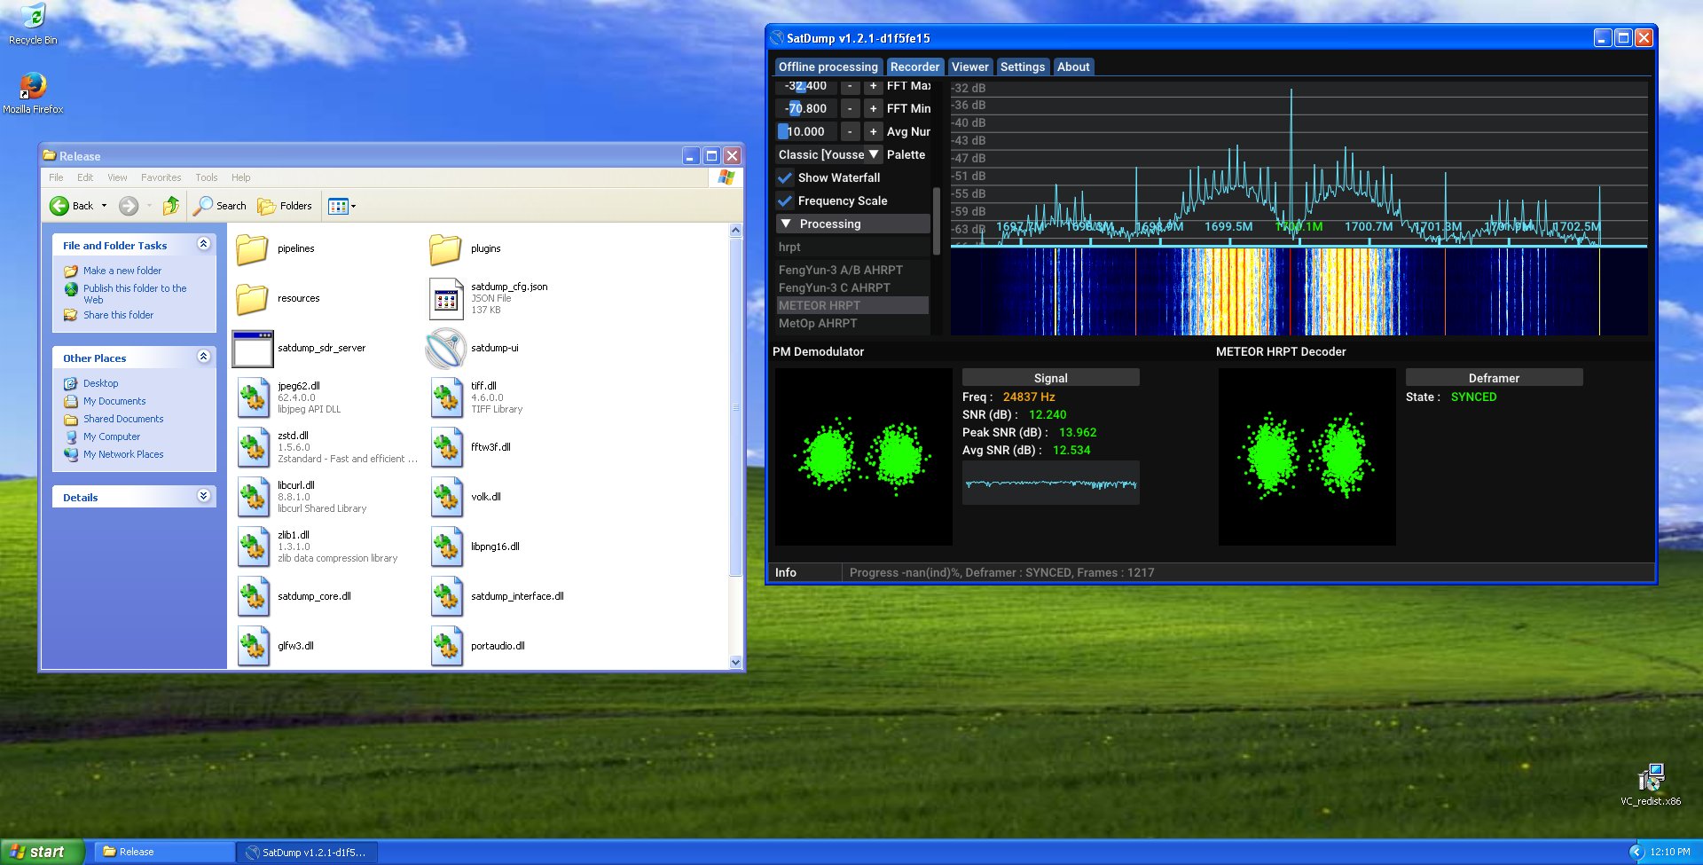
Task: Open the plugins folder
Action: [x=445, y=249]
